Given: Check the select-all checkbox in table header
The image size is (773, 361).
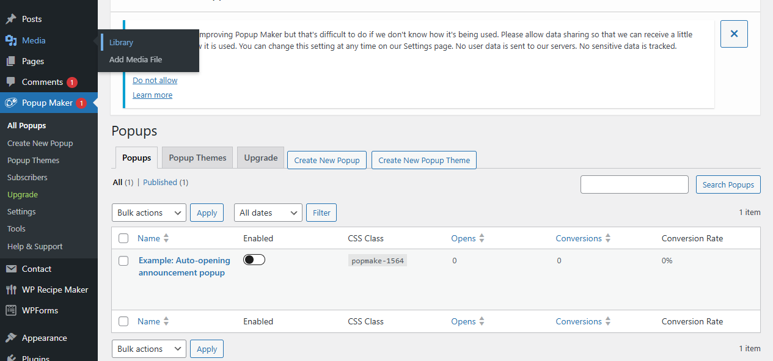Looking at the screenshot, I should (123, 238).
